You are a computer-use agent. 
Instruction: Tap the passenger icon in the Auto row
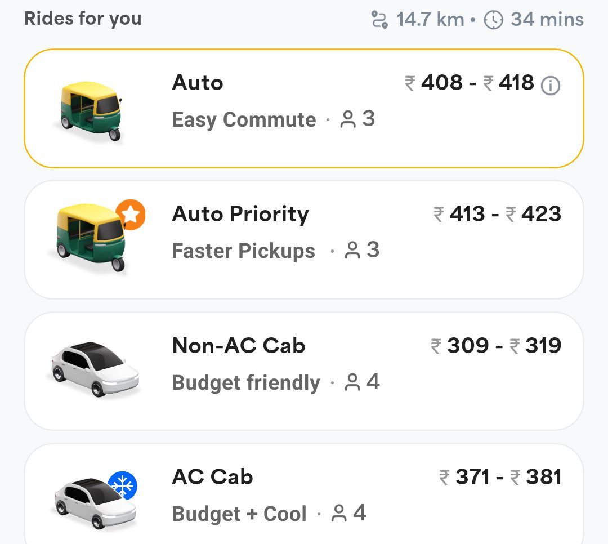[348, 119]
